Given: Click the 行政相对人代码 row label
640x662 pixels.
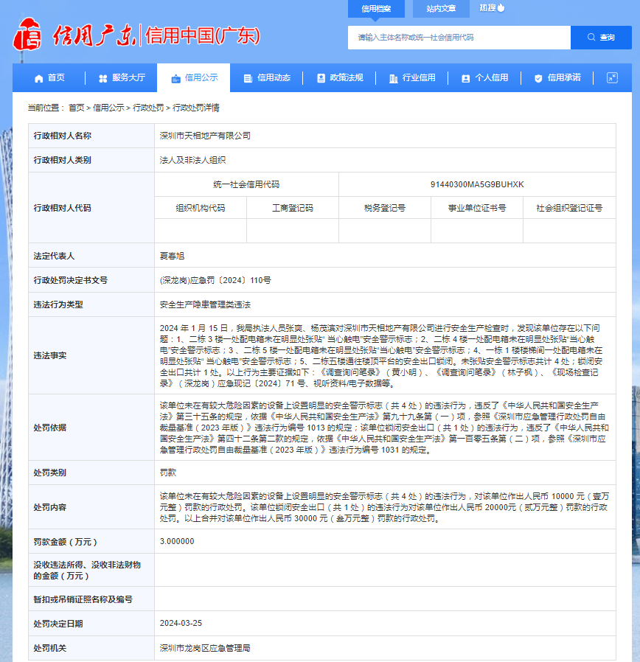Looking at the screenshot, I should coord(62,208).
